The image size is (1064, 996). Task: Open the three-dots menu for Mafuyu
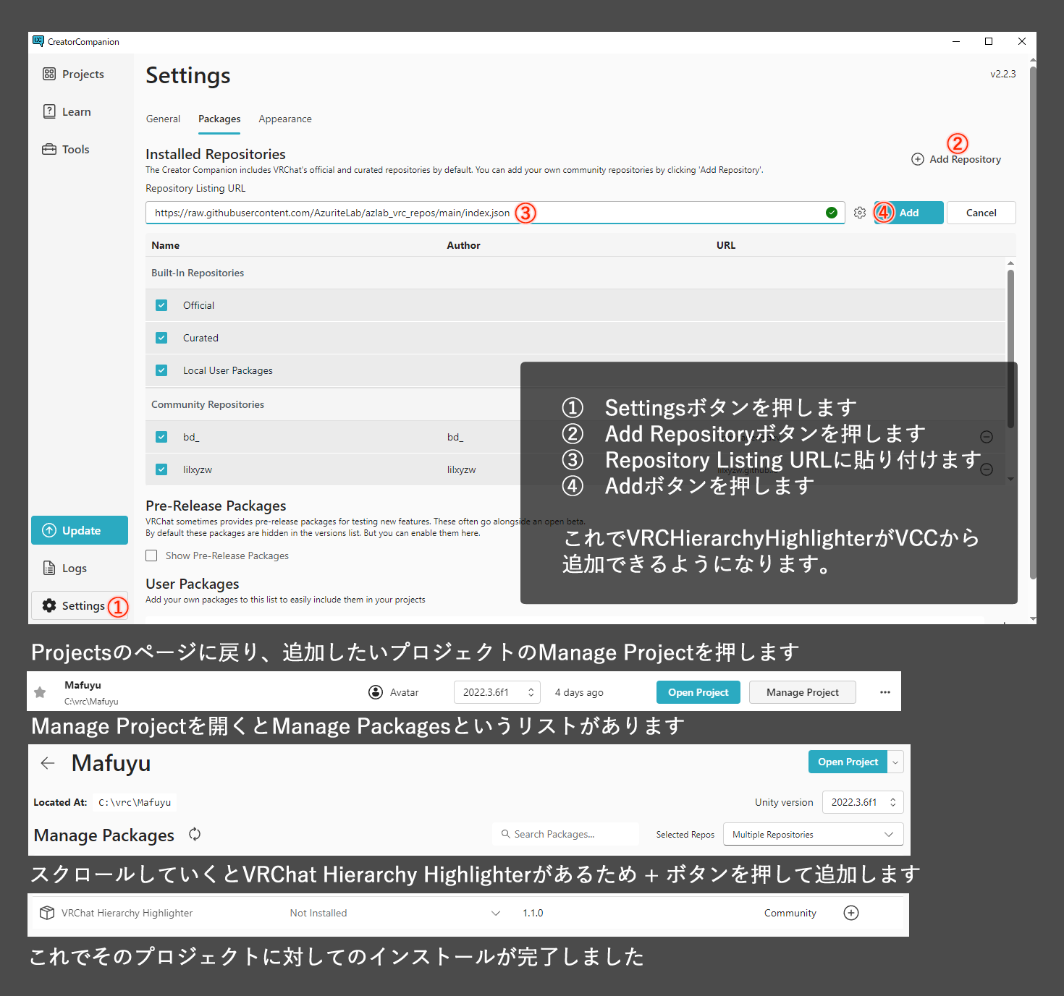pyautogui.click(x=885, y=692)
